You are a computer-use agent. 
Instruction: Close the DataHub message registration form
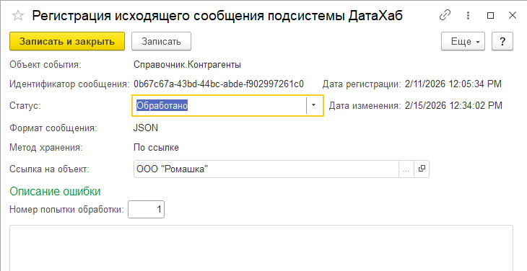coord(513,15)
